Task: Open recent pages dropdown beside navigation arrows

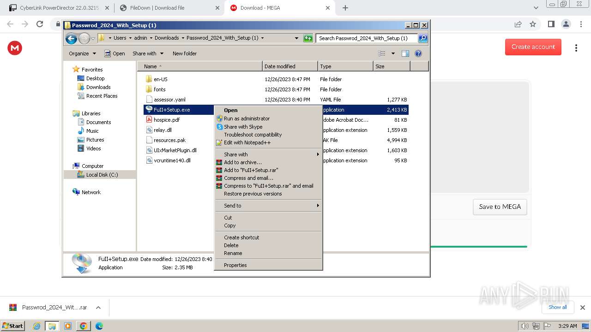Action: 93,39
